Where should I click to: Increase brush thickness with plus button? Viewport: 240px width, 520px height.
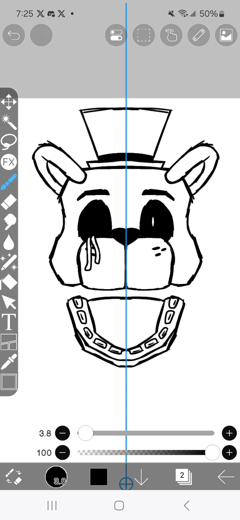coord(229,433)
